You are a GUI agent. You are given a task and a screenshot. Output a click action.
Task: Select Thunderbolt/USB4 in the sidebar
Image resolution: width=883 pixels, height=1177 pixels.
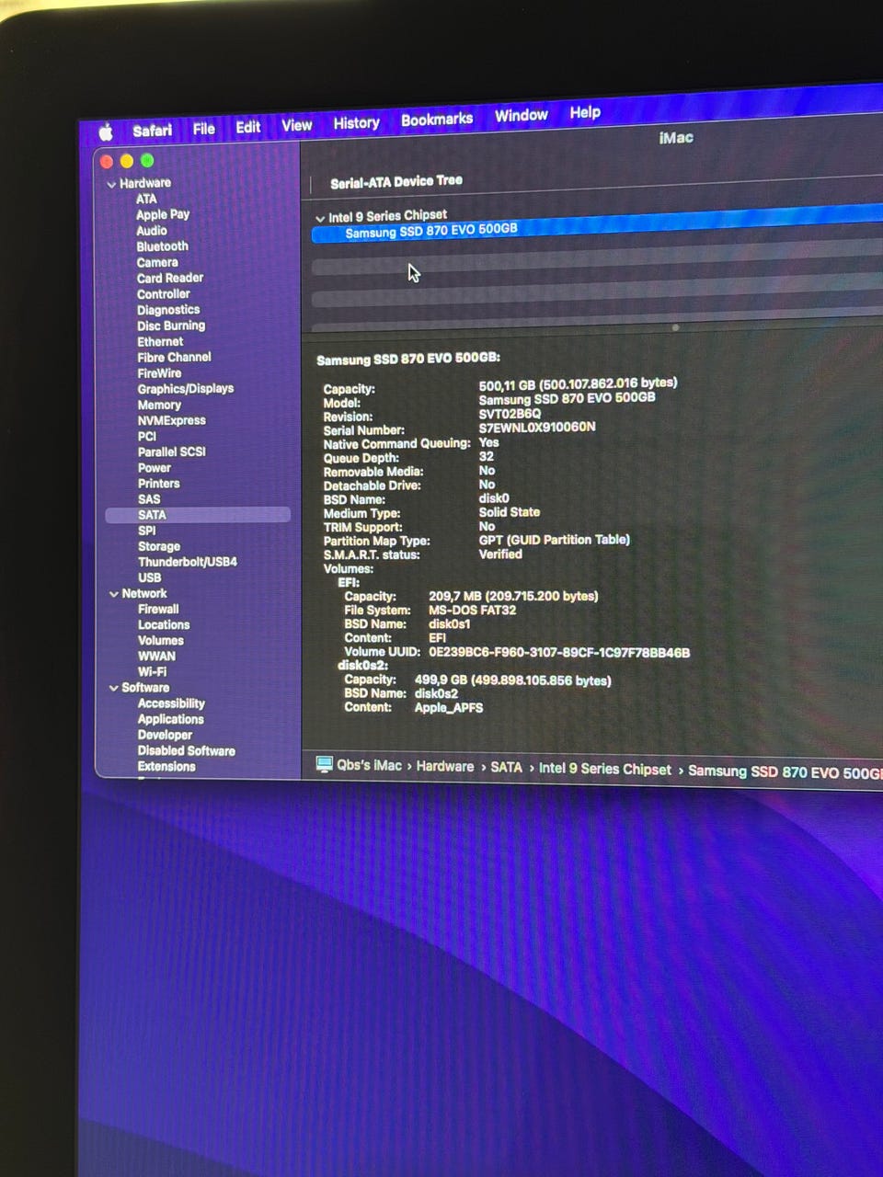click(188, 562)
